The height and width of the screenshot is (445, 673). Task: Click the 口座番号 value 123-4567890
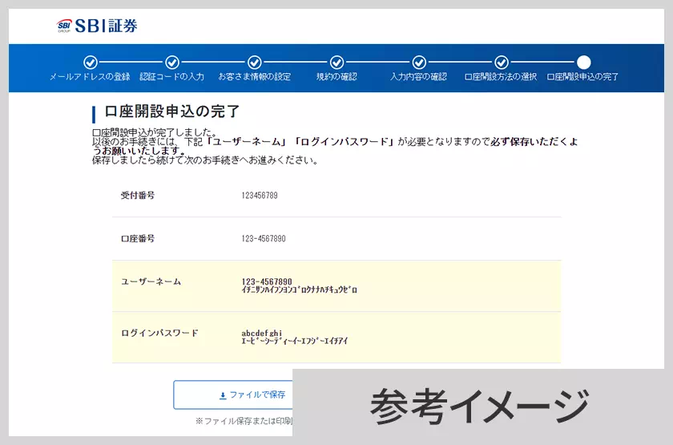coord(264,239)
